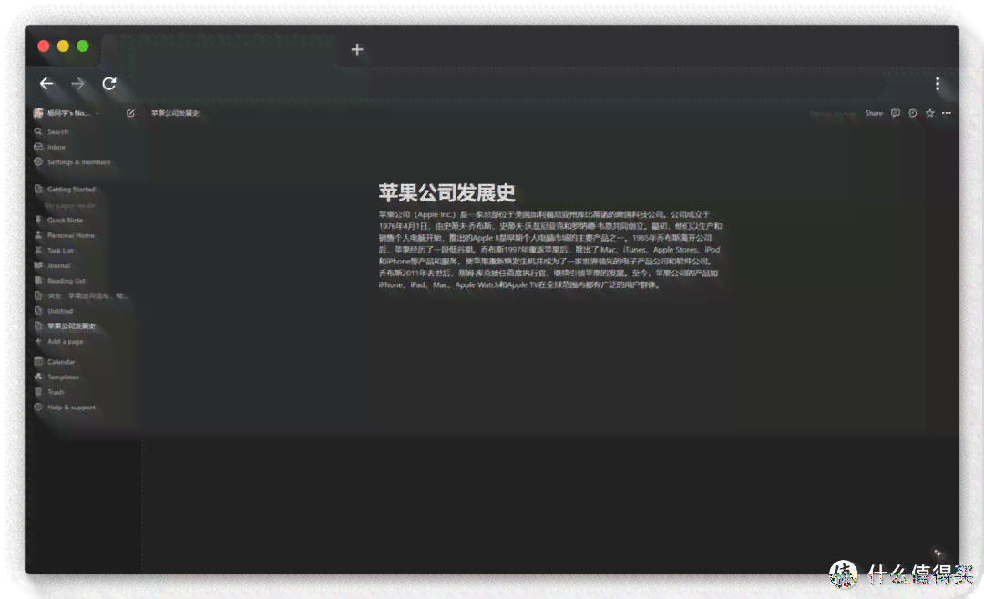Click the Quick Note pin icon

[x=38, y=221]
